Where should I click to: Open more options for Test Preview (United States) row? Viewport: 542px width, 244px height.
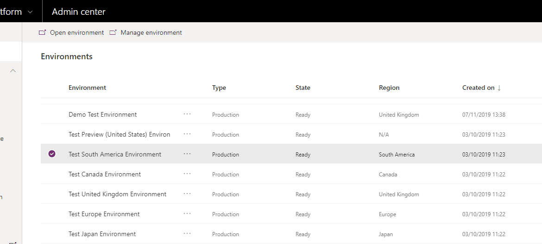[187, 134]
